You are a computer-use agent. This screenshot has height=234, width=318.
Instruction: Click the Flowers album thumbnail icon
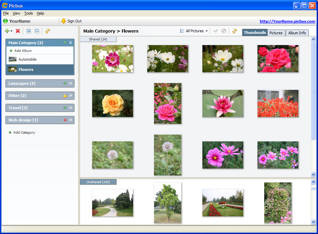pos(13,70)
